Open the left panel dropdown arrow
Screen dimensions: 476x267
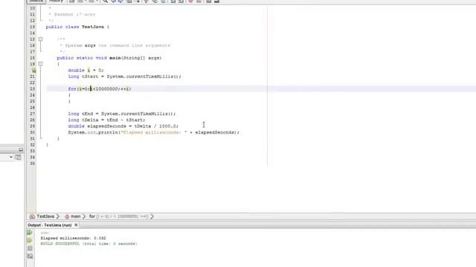[x=11, y=157]
